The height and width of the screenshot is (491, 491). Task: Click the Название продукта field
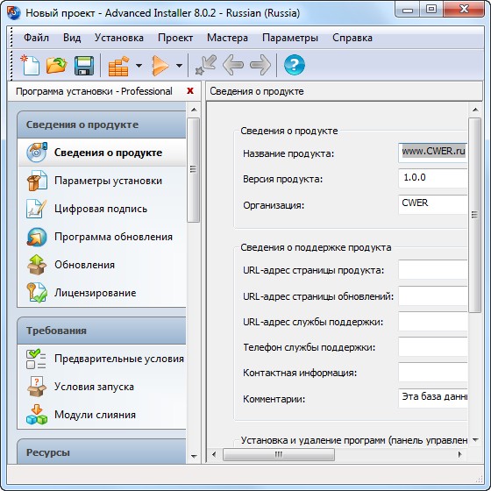coord(433,153)
